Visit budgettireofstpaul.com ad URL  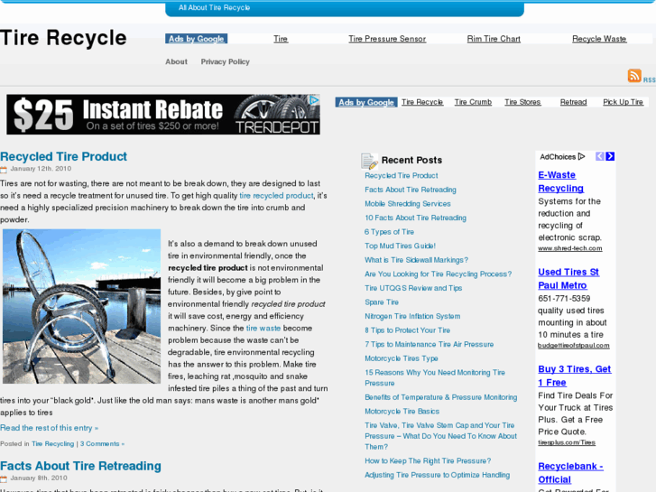pyautogui.click(x=574, y=346)
